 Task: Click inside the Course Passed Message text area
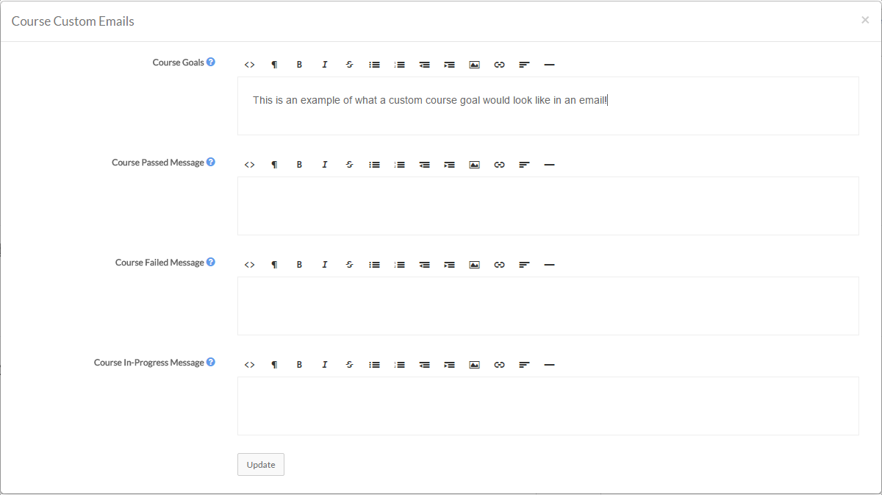pos(548,206)
